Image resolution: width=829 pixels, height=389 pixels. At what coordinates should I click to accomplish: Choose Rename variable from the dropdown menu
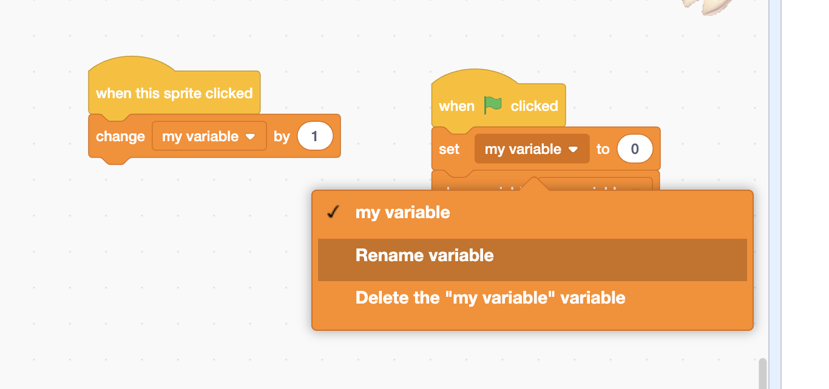tap(425, 256)
